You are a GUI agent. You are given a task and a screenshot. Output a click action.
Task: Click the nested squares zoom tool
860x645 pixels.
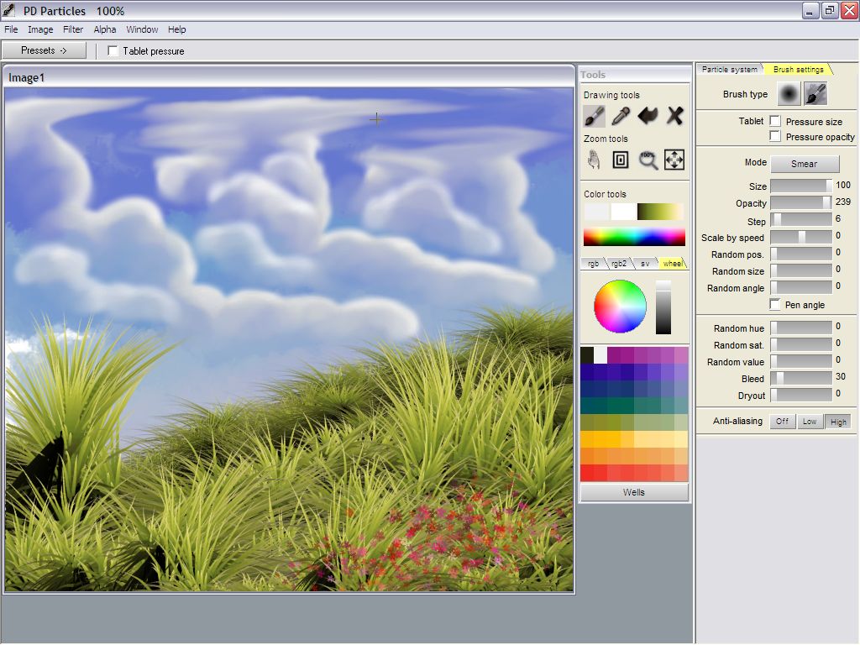coord(621,160)
